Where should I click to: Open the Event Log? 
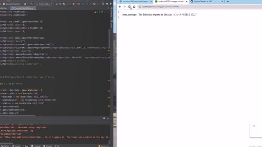tap(104, 146)
